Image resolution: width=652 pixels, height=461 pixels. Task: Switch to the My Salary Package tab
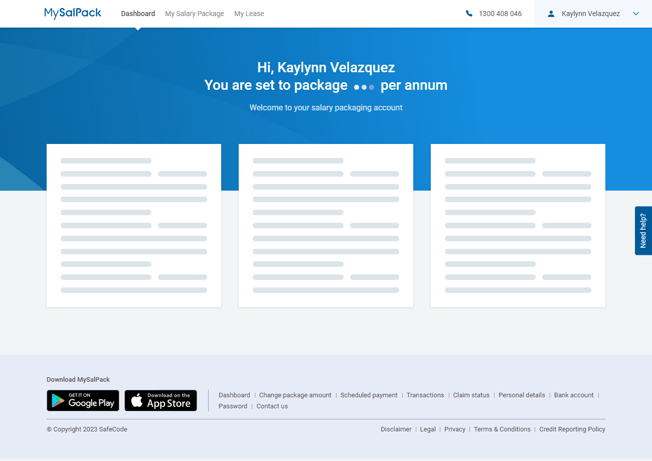(194, 14)
